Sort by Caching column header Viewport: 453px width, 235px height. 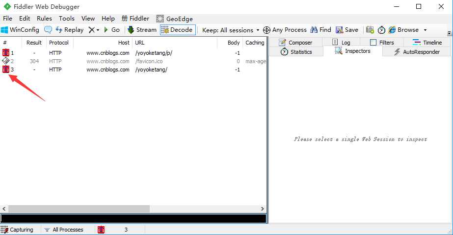tap(255, 43)
